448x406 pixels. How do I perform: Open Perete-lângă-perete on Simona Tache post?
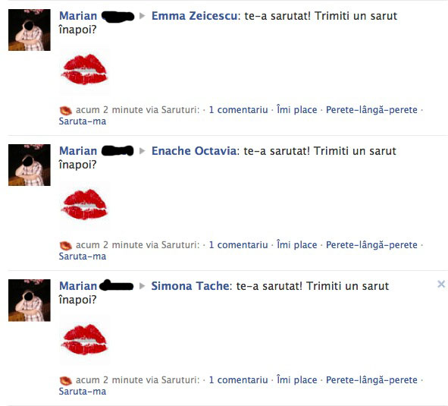(371, 380)
